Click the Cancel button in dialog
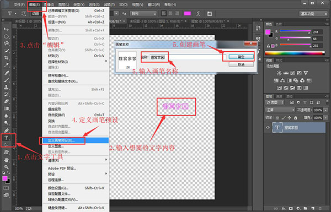The image size is (331, 212). pos(241,64)
